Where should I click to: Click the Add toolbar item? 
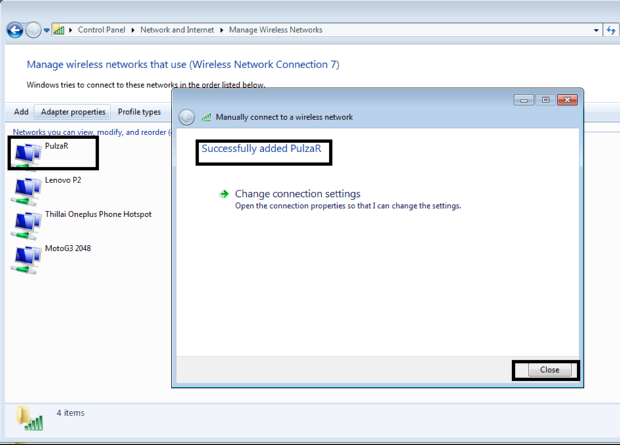pyautogui.click(x=20, y=112)
